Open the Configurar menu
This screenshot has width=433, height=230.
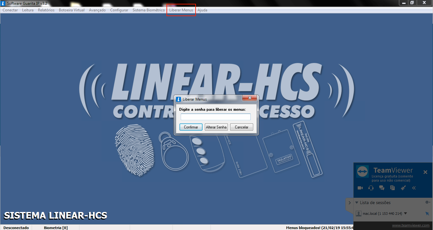119,10
